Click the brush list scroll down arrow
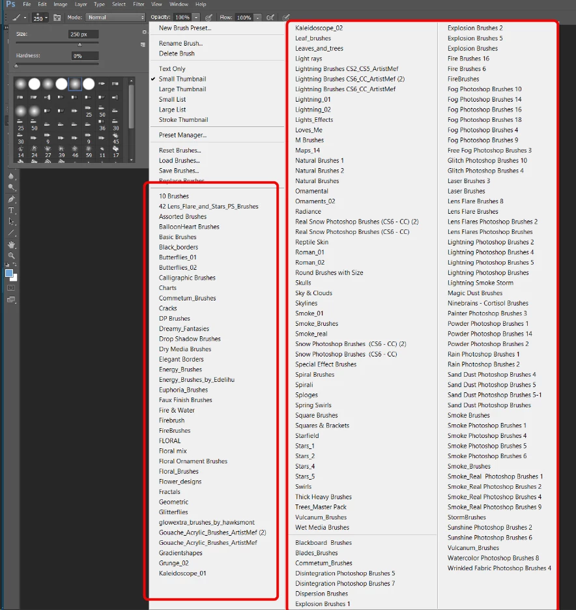Viewport: 576px width, 610px height. [x=132, y=160]
